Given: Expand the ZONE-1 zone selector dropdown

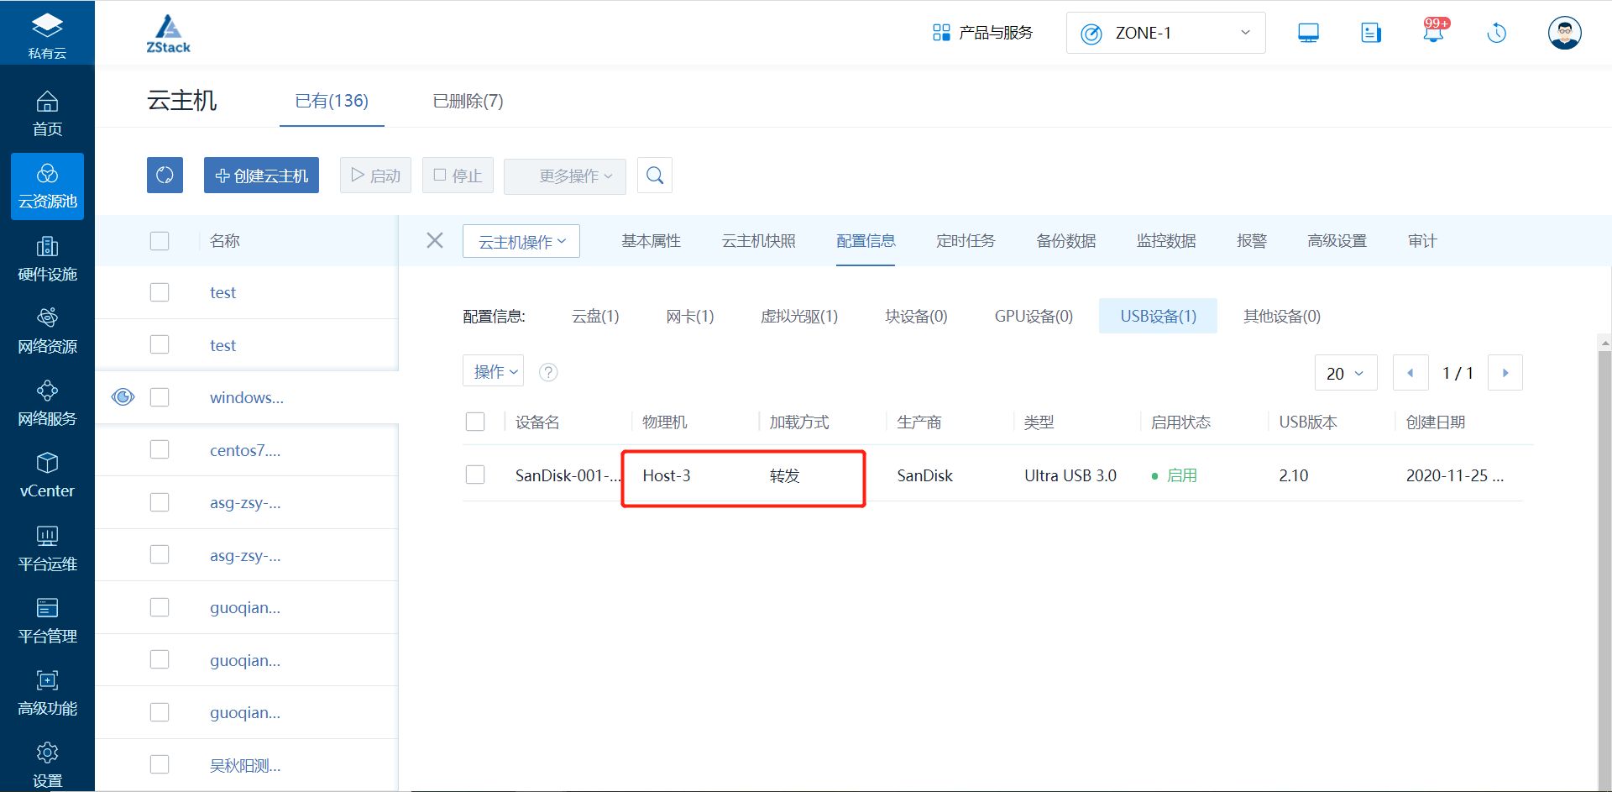Looking at the screenshot, I should click(1165, 33).
